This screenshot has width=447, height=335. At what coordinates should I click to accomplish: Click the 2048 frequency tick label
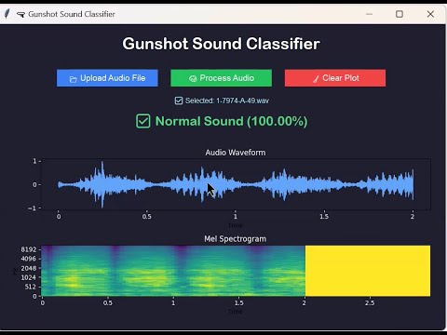click(29, 268)
